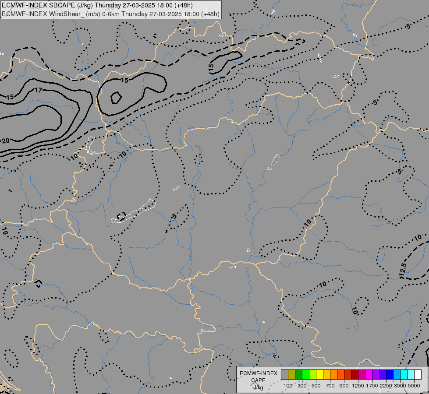Screen dimensions: 429x394
Task: Click the "20" wind shear contour label
Action: click(6, 141)
